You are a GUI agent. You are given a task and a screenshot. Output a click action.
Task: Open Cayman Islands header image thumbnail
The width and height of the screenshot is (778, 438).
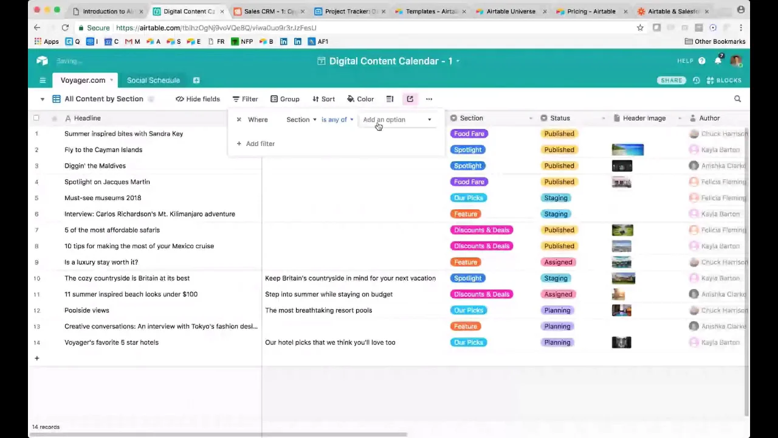627,150
